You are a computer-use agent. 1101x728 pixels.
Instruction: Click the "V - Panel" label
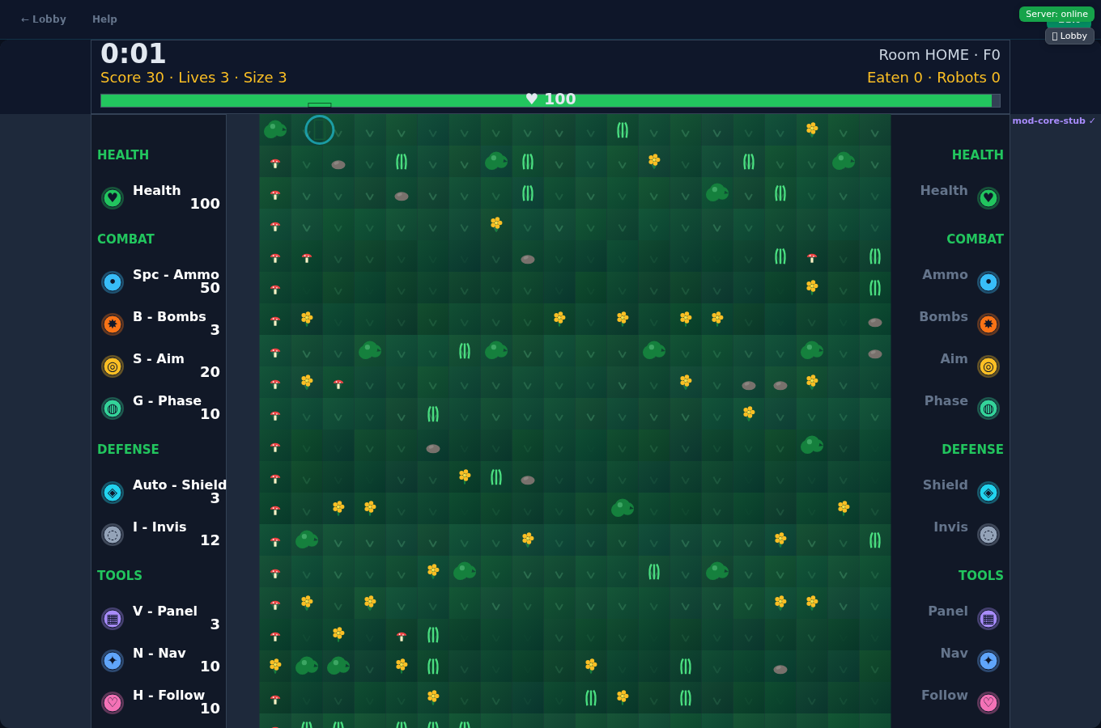pos(165,612)
